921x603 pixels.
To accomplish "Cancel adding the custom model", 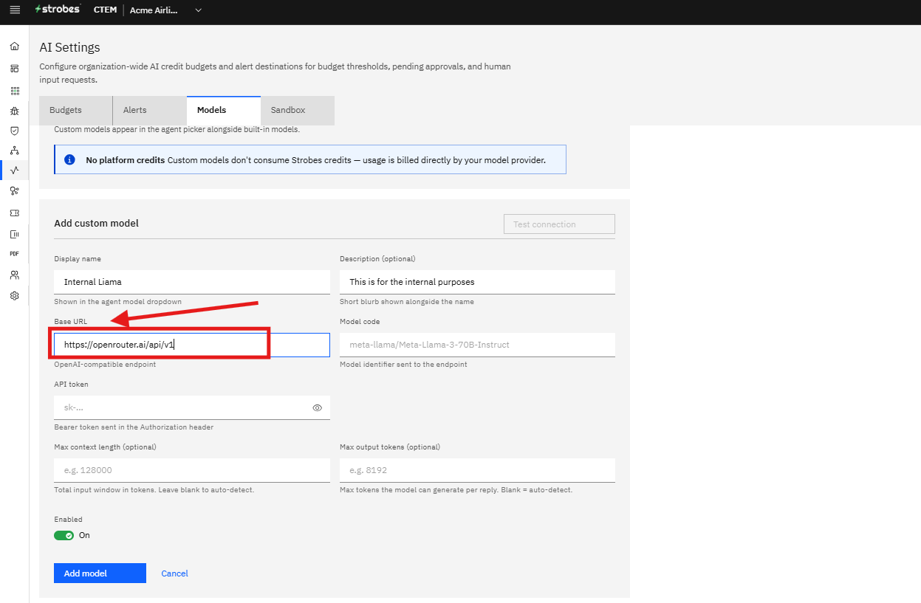I will [175, 573].
